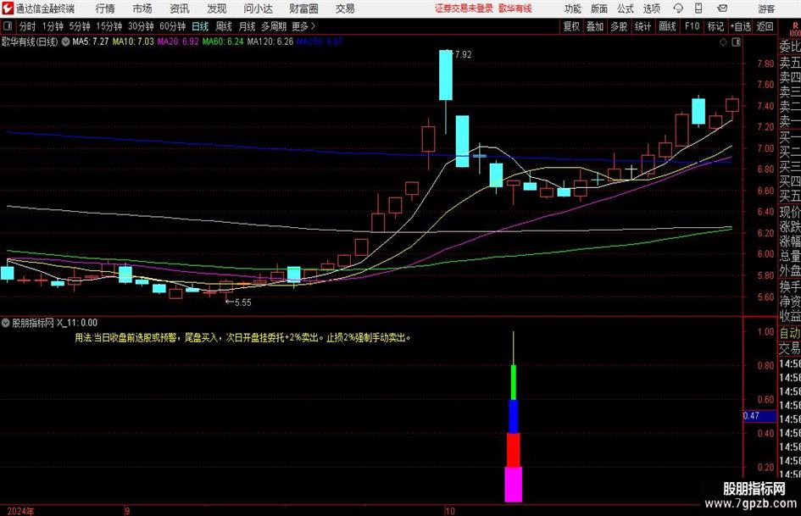Add stock via +自选 button

pos(741,26)
